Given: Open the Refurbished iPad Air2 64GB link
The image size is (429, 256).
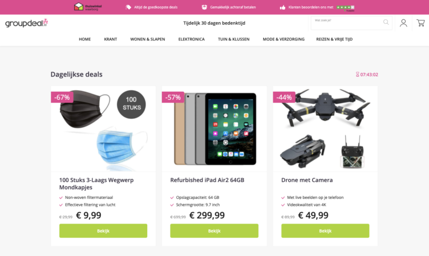Looking at the screenshot, I should point(207,180).
